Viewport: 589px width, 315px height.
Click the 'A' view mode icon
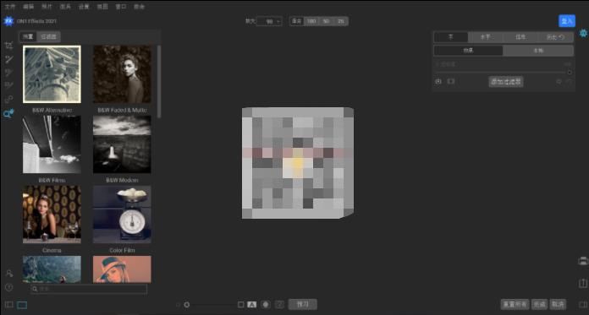(251, 305)
